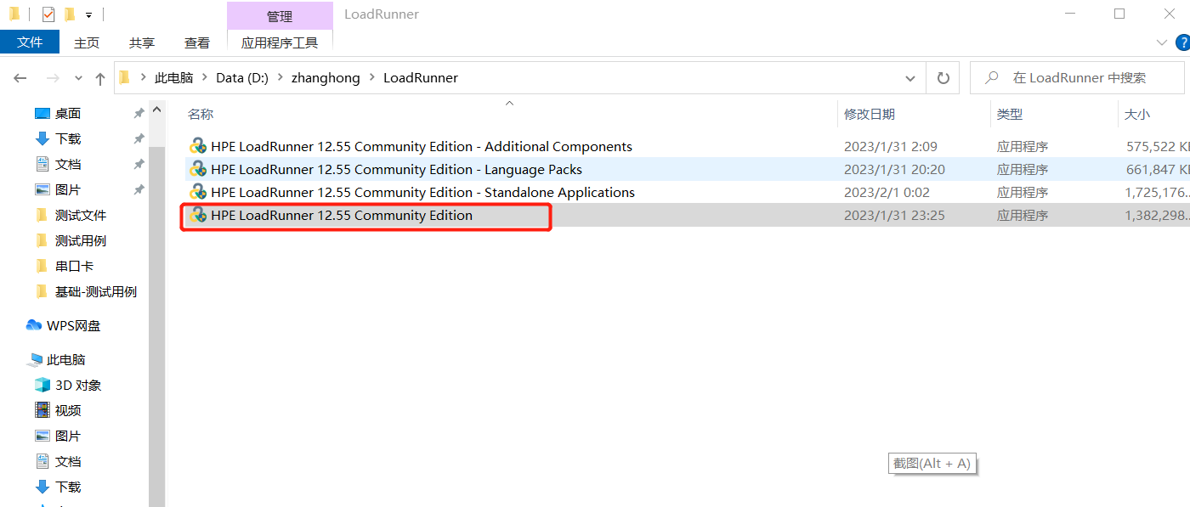Viewport: 1190px width, 507px height.
Task: Unpin 桌面 using its pin icon
Action: click(x=139, y=114)
